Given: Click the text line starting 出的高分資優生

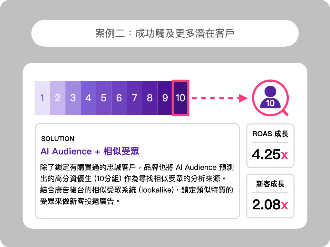Looking at the screenshot, I should coord(133,179).
